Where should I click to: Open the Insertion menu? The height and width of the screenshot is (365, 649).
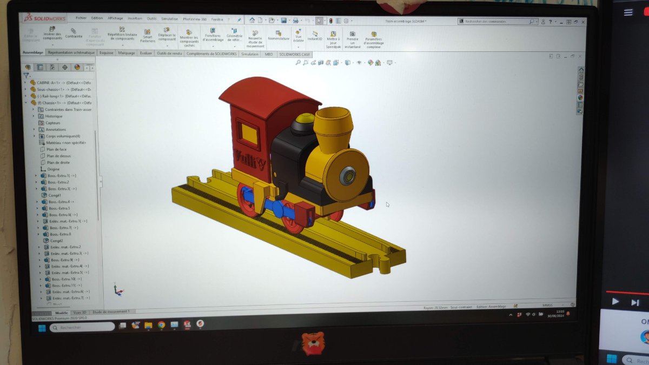pos(135,18)
